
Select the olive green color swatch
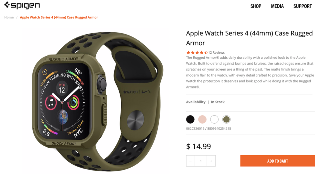[226, 119]
